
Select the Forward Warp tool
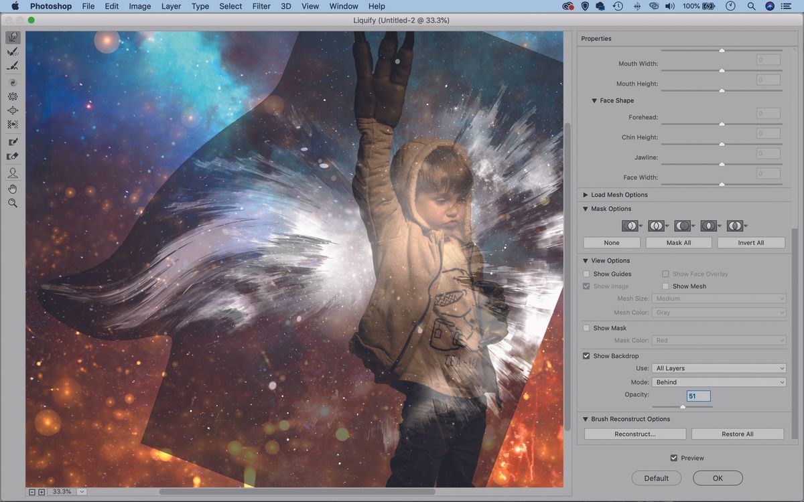[13, 37]
